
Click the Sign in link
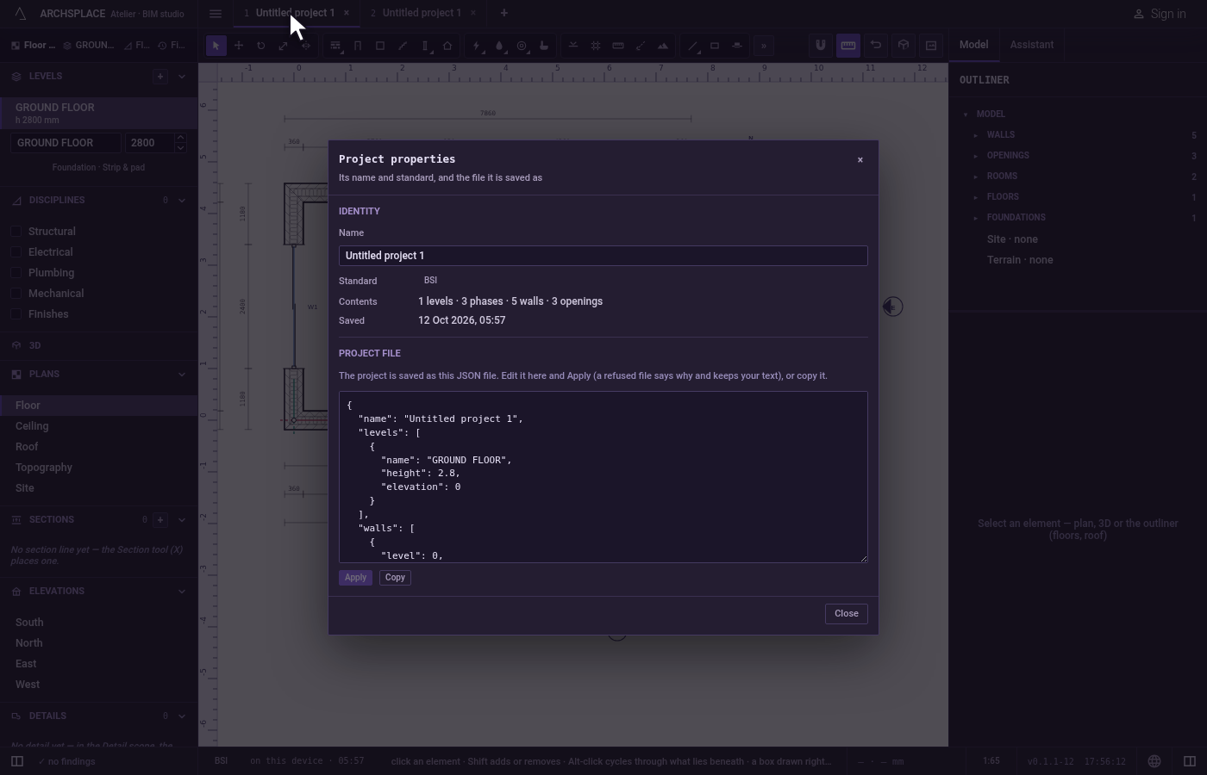(1160, 14)
